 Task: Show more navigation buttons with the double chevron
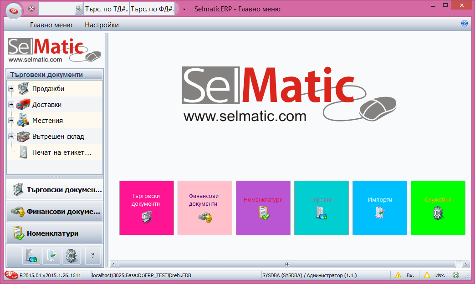(93, 255)
